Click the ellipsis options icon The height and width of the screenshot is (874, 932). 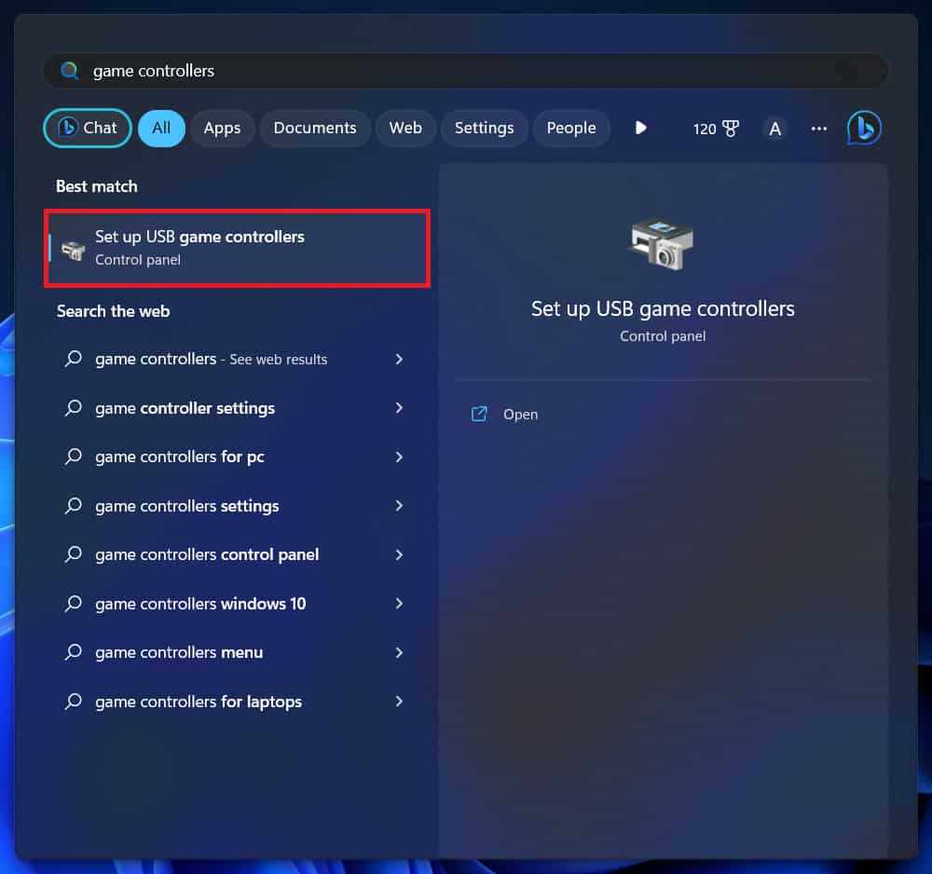[x=818, y=129]
